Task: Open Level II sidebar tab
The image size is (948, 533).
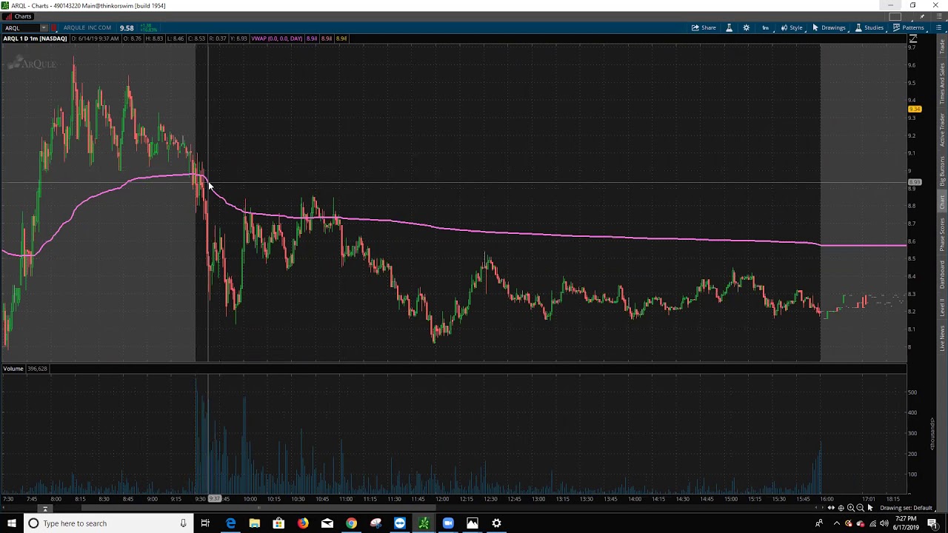Action: [942, 308]
